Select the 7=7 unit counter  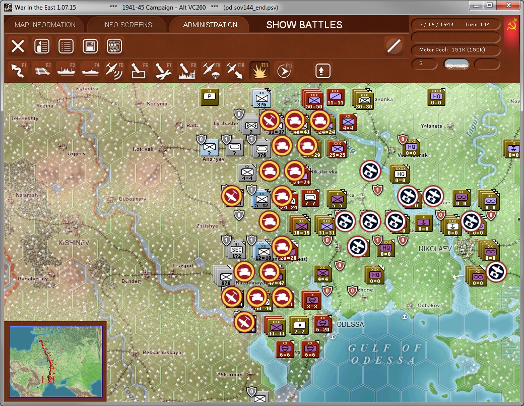[x=310, y=198]
